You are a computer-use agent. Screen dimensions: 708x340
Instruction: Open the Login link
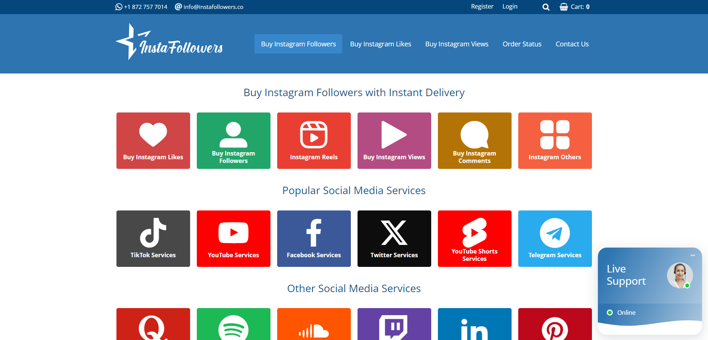[x=510, y=6]
